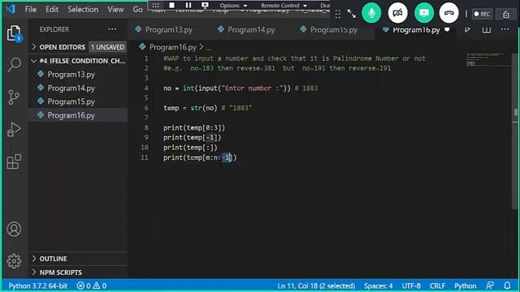
Task: Open the Go menu
Action: (x=137, y=9)
